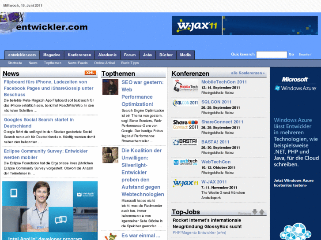Image resolution: width=321 pixels, height=240 pixels.
Task: Click the orange XML feed icon
Action: (x=90, y=73)
